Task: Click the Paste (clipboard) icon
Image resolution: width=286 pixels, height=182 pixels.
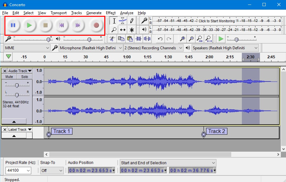Action: point(130,39)
